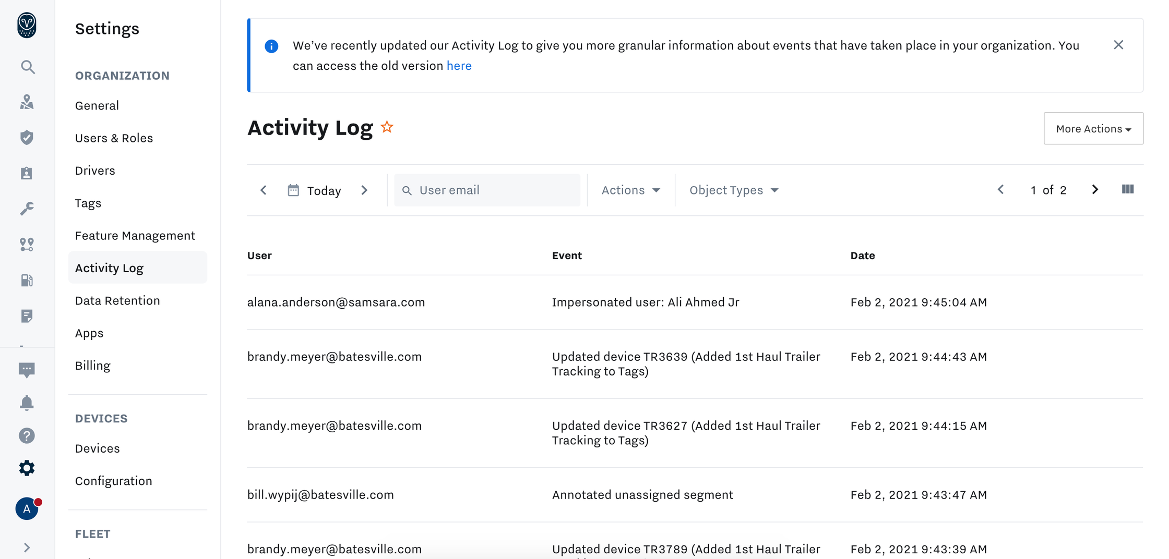This screenshot has width=1169, height=559.
Task: Open Billing settings
Action: click(x=93, y=366)
